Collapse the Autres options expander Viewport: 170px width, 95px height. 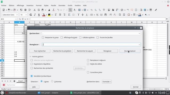[31, 56]
